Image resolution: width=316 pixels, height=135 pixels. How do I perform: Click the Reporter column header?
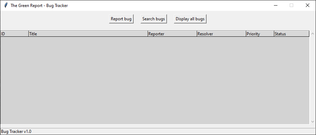(x=172, y=34)
